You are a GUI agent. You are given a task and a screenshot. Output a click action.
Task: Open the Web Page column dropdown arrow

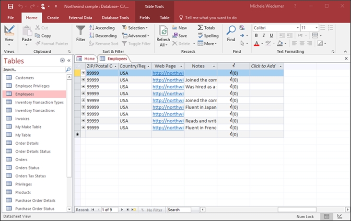pos(181,66)
